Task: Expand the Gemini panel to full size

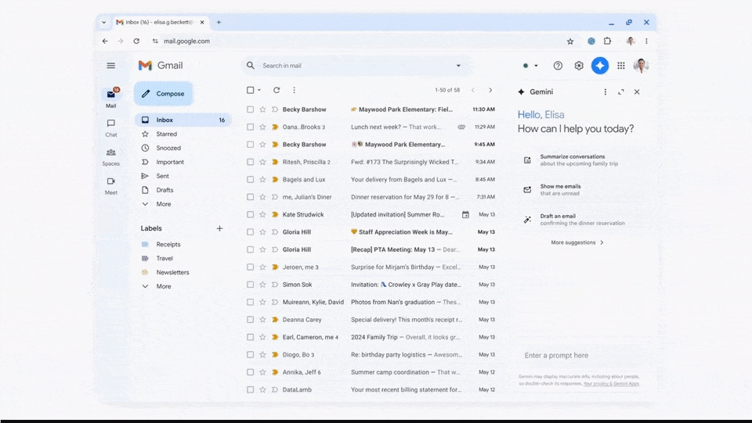Action: [x=621, y=92]
